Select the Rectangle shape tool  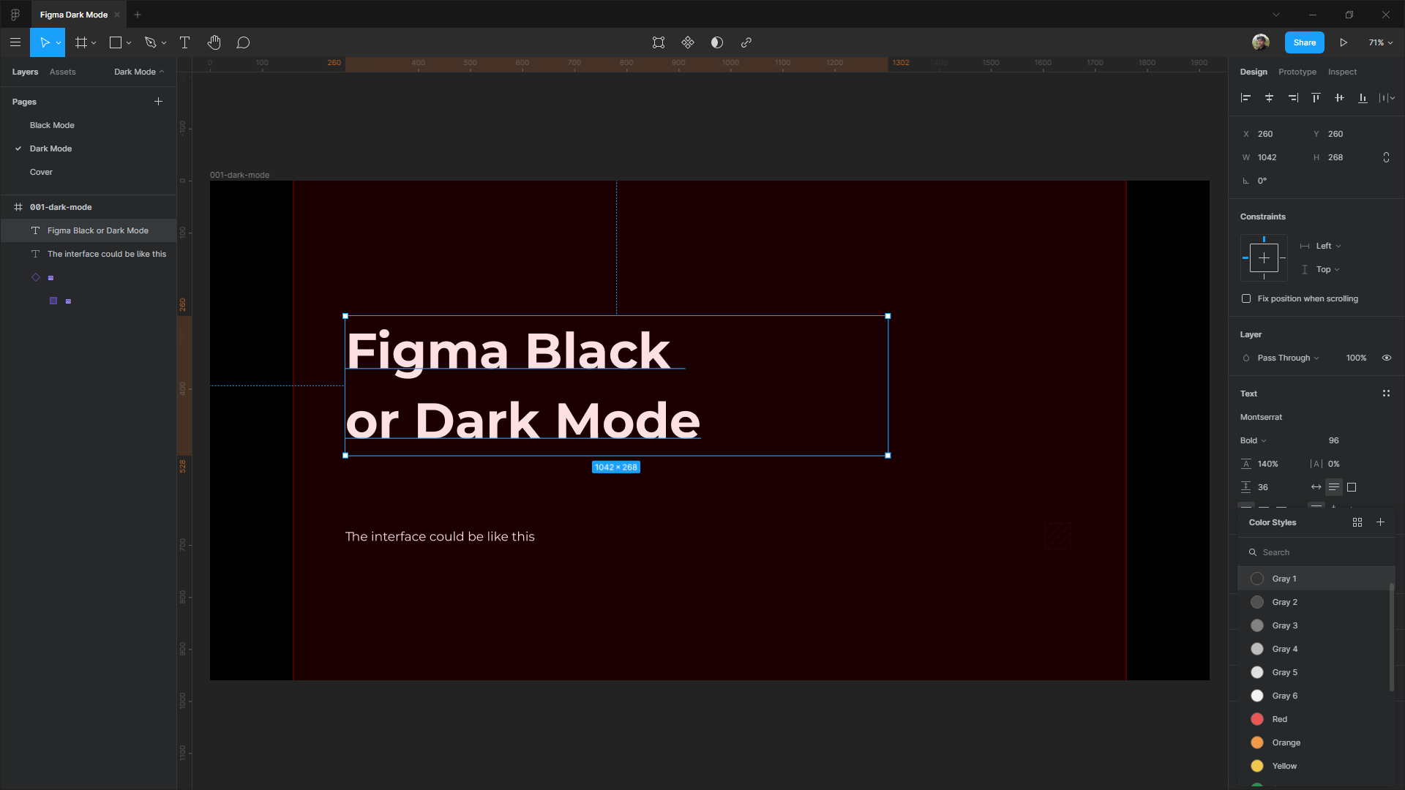tap(116, 42)
